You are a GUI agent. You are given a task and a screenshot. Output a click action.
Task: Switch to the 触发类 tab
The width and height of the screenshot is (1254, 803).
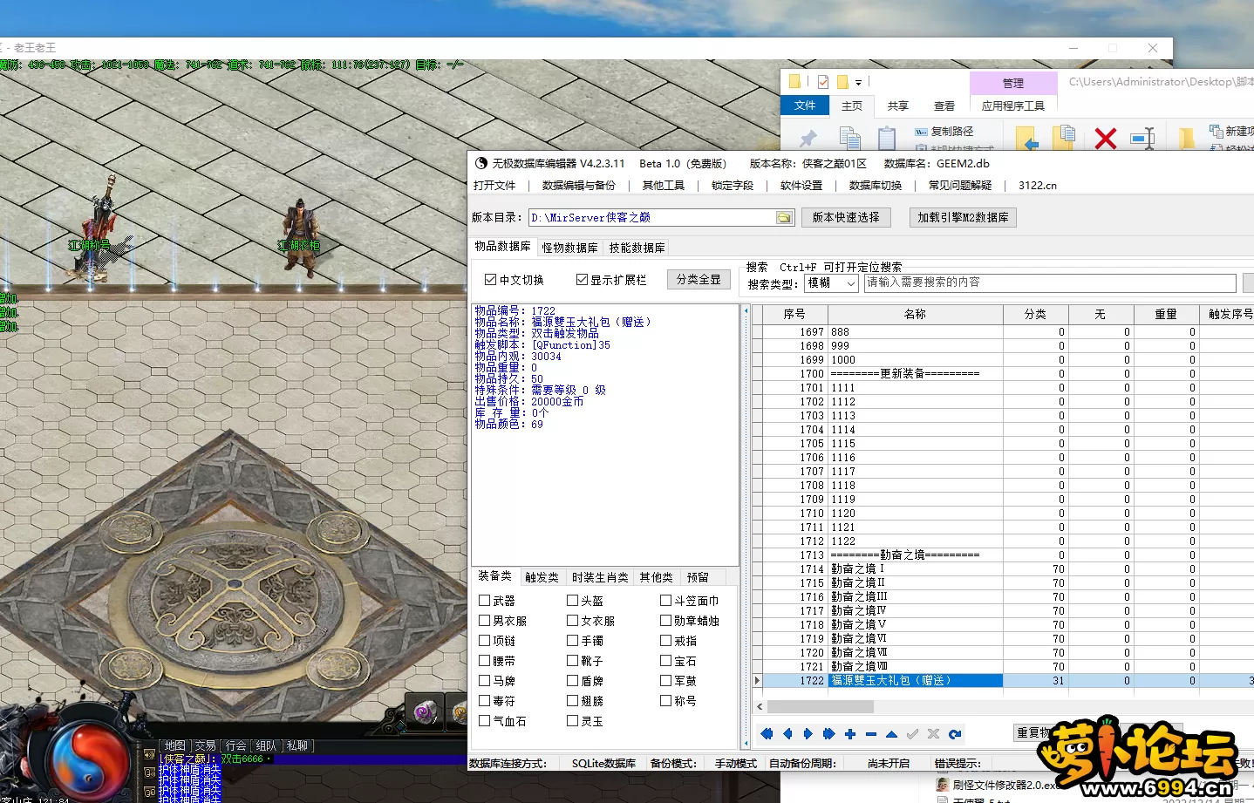tap(542, 577)
